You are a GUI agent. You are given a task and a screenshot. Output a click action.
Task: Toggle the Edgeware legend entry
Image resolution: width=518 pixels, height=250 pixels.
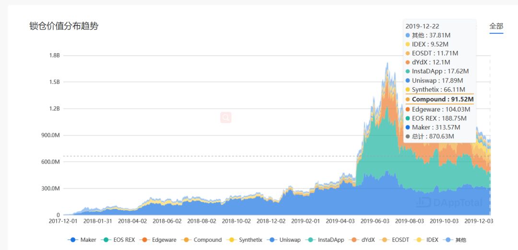coord(158,240)
